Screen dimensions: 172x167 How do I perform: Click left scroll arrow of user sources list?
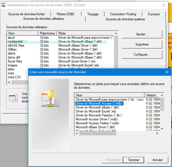9,82
